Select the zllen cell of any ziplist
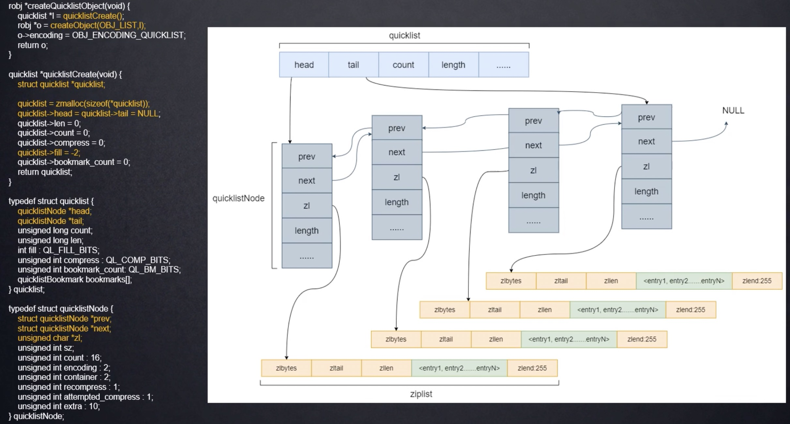Image resolution: width=790 pixels, height=424 pixels. coord(610,281)
